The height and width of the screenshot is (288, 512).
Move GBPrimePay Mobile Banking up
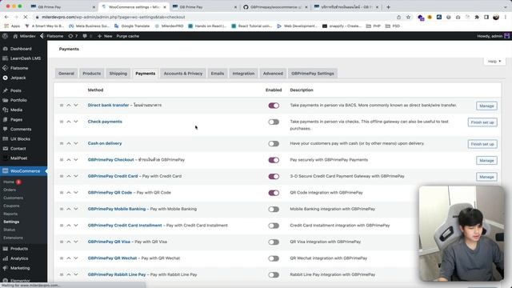(69, 209)
